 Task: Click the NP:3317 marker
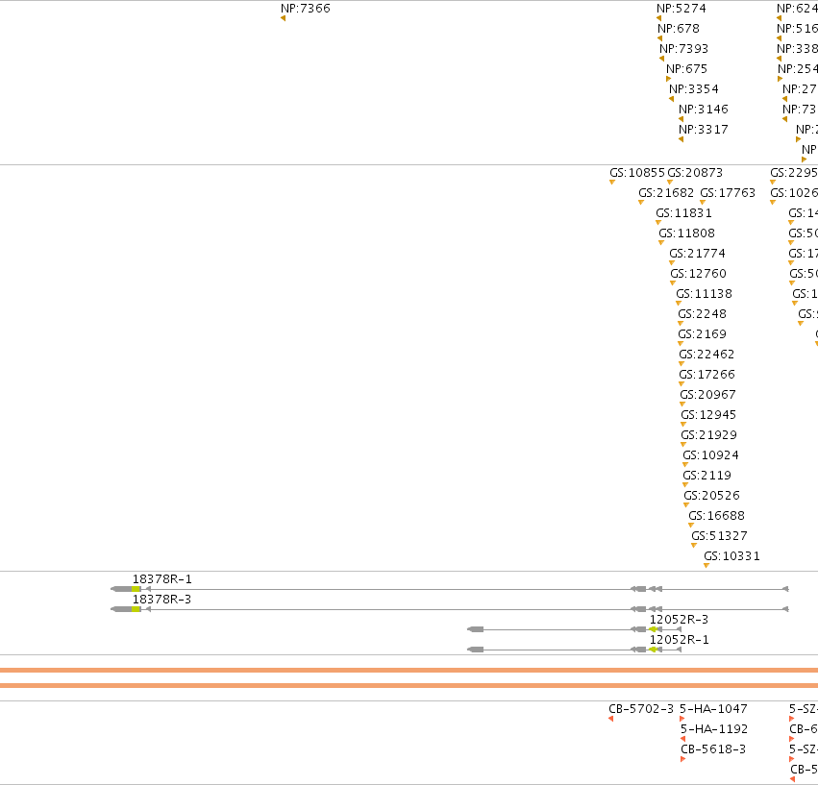click(x=681, y=139)
